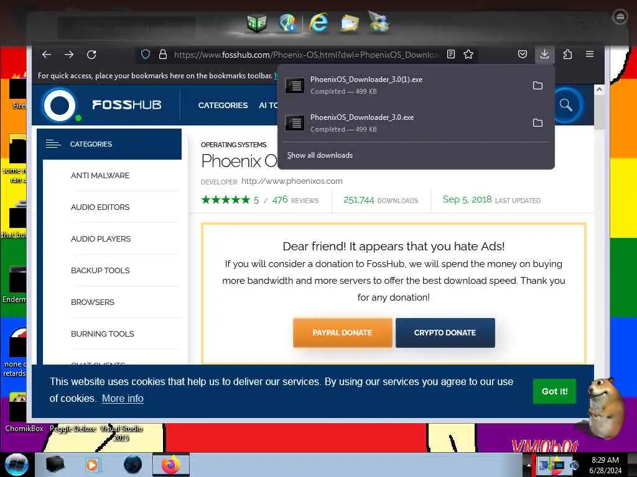The height and width of the screenshot is (477, 637).
Task: Click the Internet Explorer icon in top bar
Action: click(318, 22)
